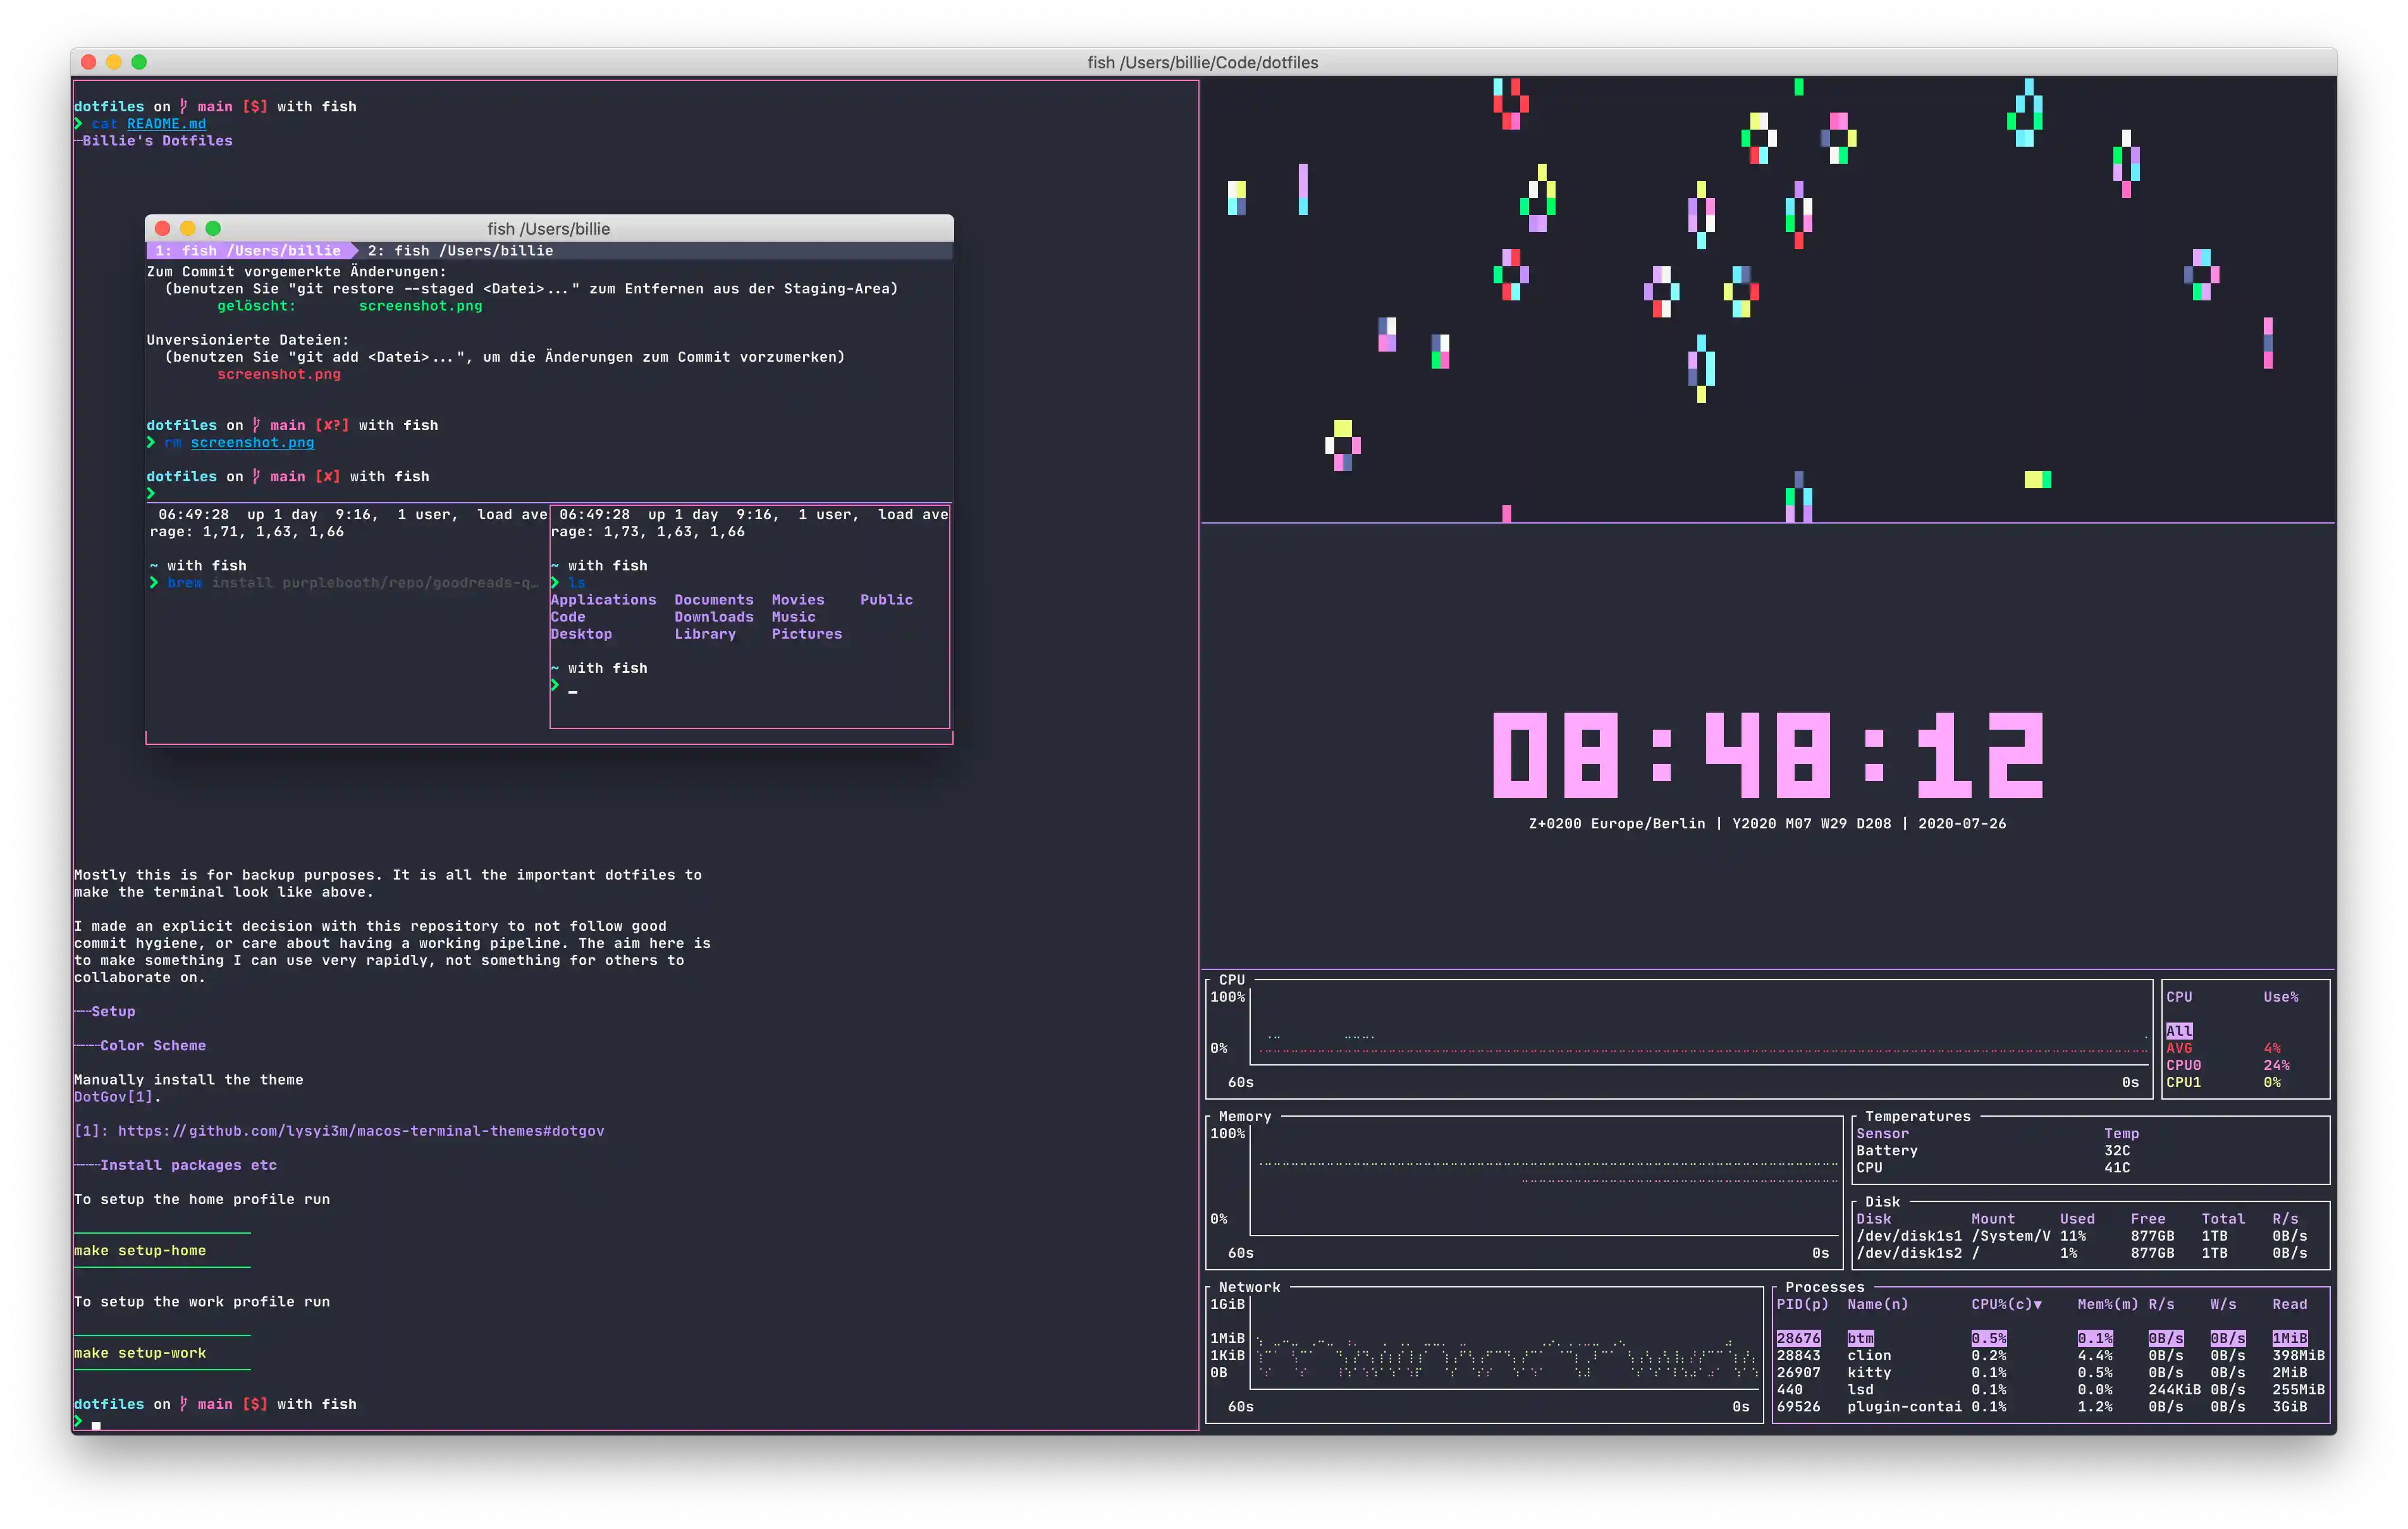Switch to tmux window 2: fish /Users/billie
The height and width of the screenshot is (1529, 2408).
(460, 250)
